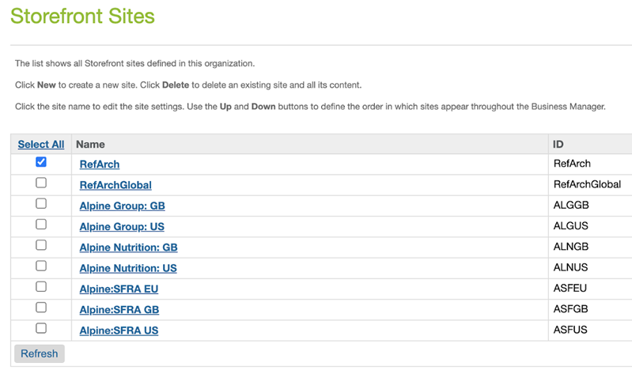
Task: Check the Alpine Nutrition: US checkbox
Action: (40, 266)
